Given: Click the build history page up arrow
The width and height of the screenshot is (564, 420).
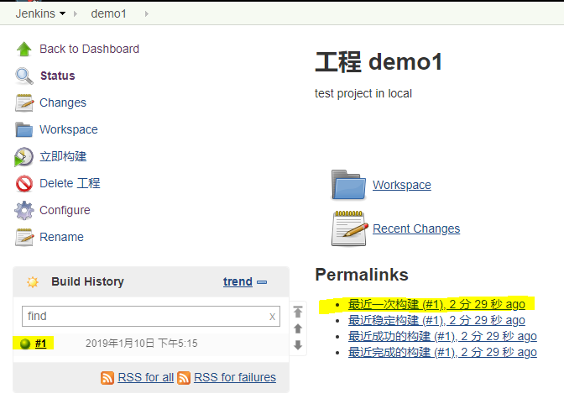Looking at the screenshot, I should click(x=298, y=328).
